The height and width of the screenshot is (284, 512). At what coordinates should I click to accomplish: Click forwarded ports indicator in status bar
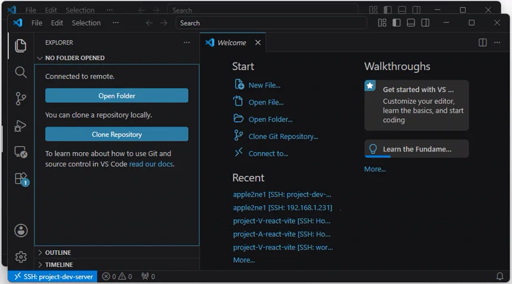coord(148,277)
